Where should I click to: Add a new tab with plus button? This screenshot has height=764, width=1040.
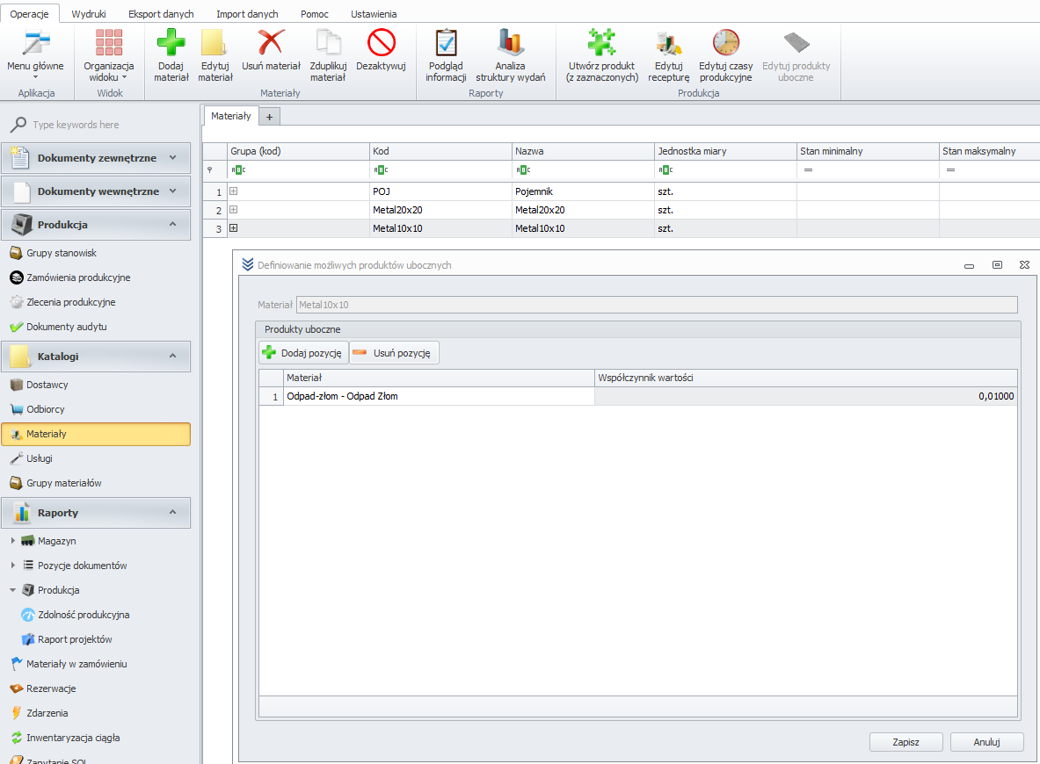(269, 118)
